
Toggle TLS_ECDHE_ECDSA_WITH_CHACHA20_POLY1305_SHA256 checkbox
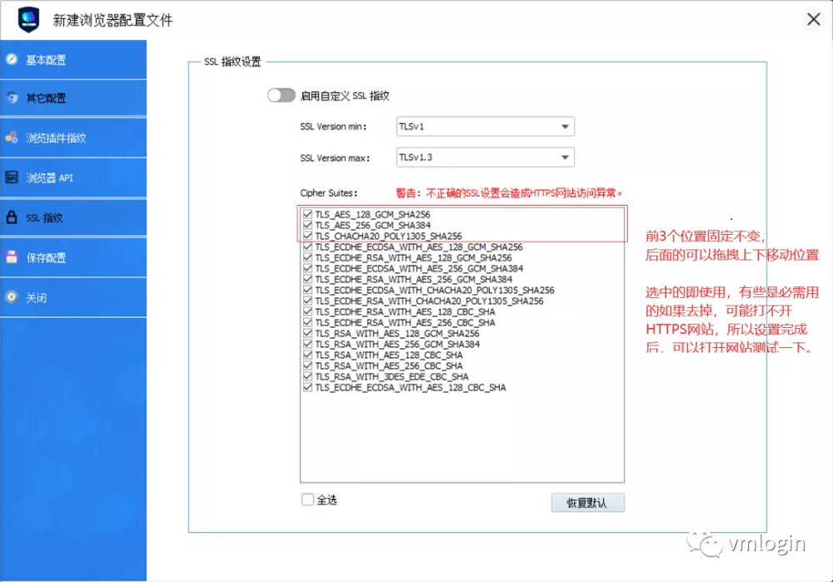[x=307, y=290]
